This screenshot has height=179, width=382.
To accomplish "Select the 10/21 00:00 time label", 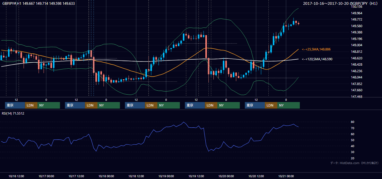I will 286,176.
